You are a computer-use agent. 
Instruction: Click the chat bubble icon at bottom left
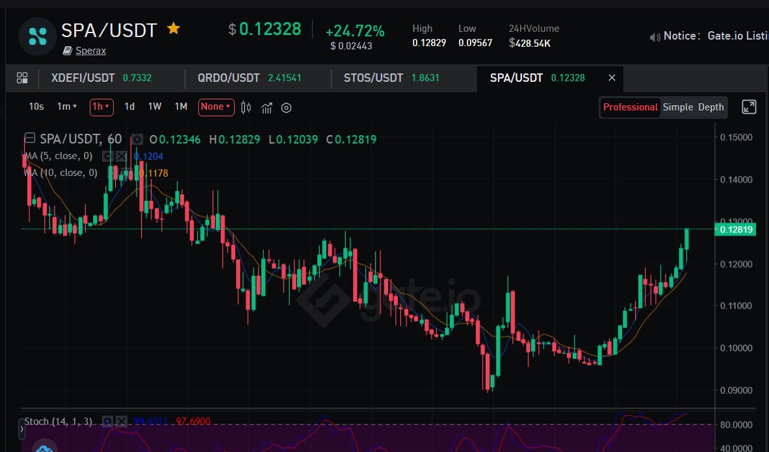44,446
